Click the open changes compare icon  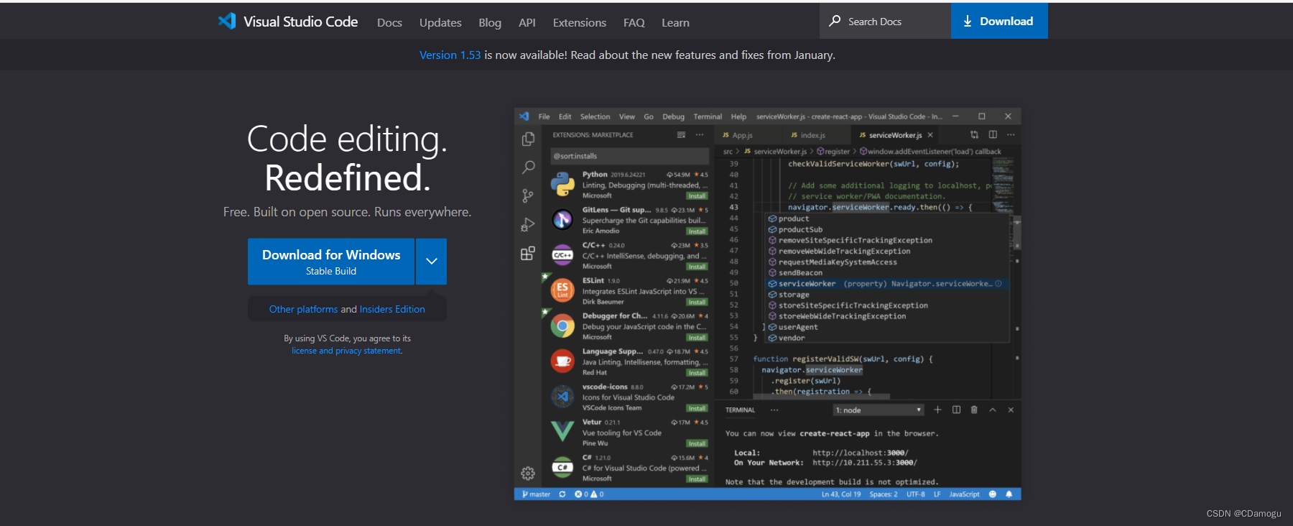click(x=974, y=134)
